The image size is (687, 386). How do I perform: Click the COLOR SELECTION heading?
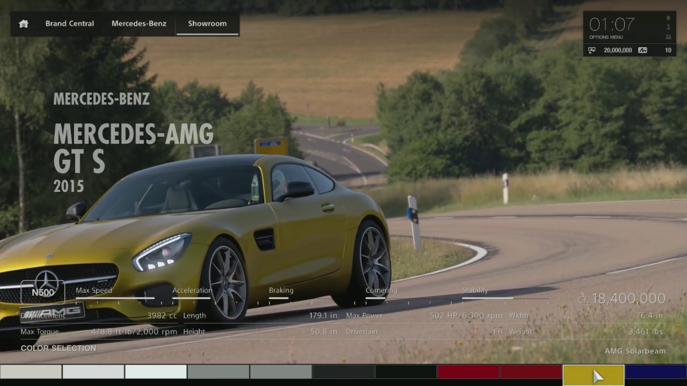click(x=59, y=348)
